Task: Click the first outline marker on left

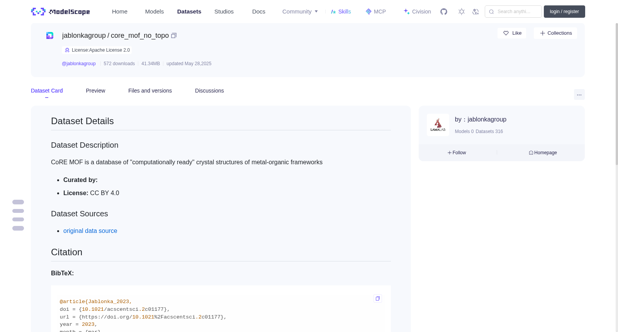Action: pos(18,202)
